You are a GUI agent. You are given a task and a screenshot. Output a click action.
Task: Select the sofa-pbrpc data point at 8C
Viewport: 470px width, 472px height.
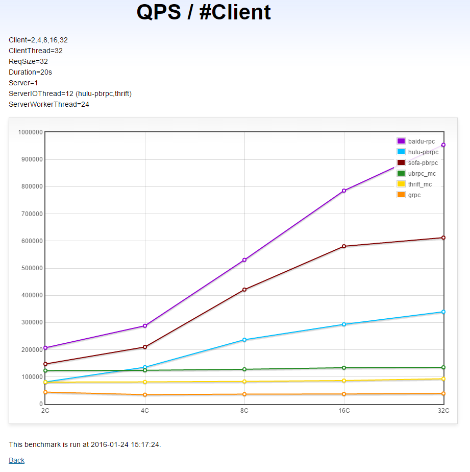244,290
